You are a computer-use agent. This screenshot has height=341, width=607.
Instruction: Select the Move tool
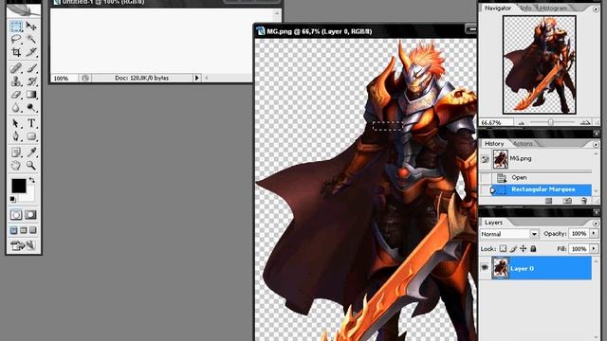point(31,27)
